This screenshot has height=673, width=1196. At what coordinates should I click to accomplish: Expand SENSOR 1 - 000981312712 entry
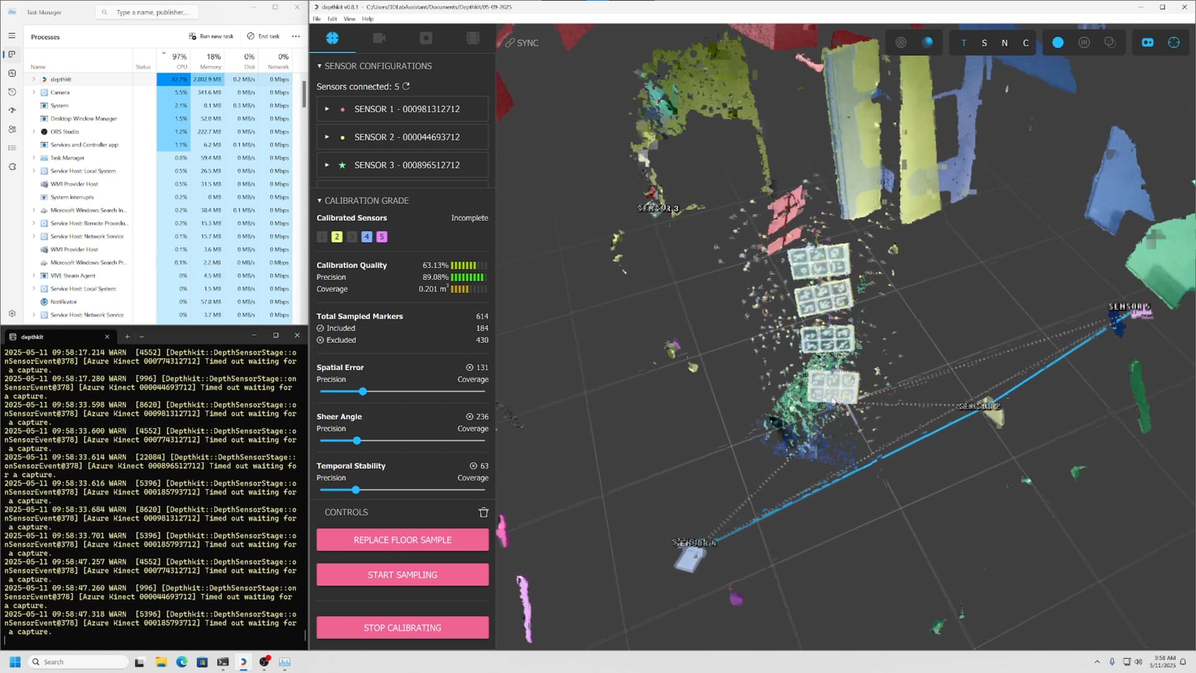pyautogui.click(x=326, y=109)
